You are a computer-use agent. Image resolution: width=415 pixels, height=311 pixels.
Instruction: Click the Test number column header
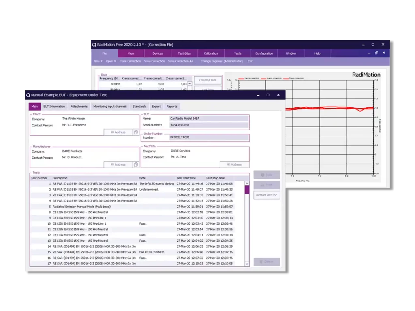click(x=39, y=178)
